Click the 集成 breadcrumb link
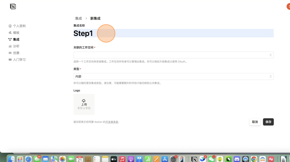This screenshot has width=290, height=162. pos(79,18)
